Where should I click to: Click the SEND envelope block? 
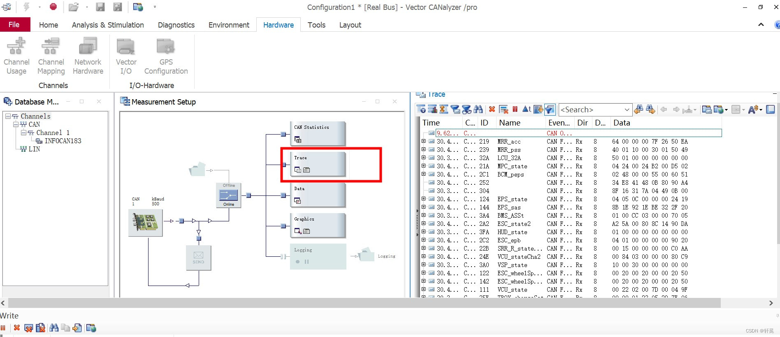coord(198,258)
